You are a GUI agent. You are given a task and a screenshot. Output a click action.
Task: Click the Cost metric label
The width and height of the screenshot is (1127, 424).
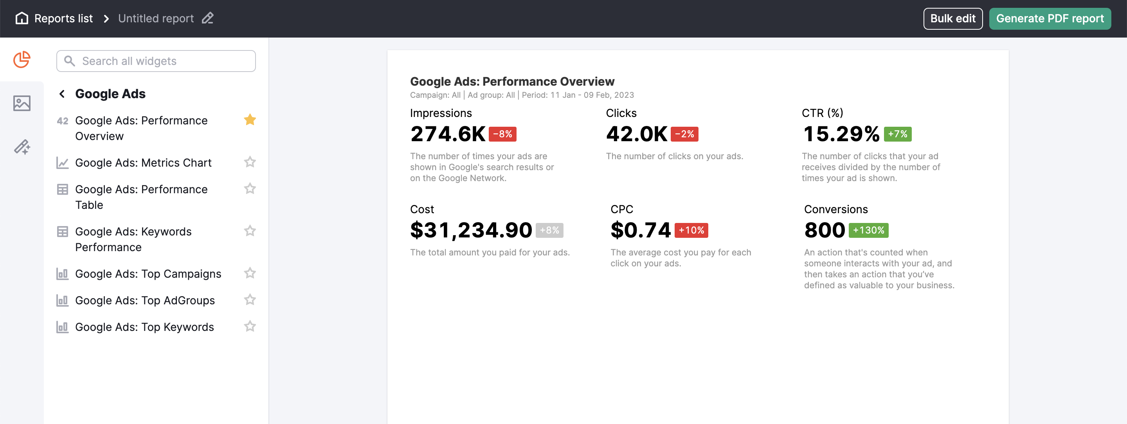pyautogui.click(x=422, y=209)
